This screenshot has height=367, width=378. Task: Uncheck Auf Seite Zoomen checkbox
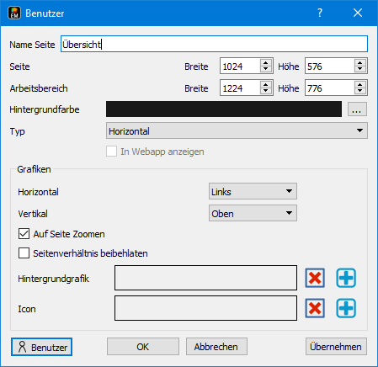tap(24, 234)
